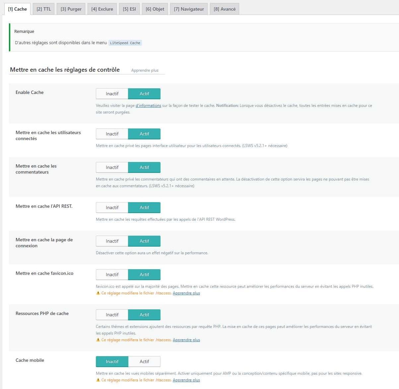Screen dimensions: 399x389
Task: Click the Cache mobile label
Action: [x=30, y=360]
